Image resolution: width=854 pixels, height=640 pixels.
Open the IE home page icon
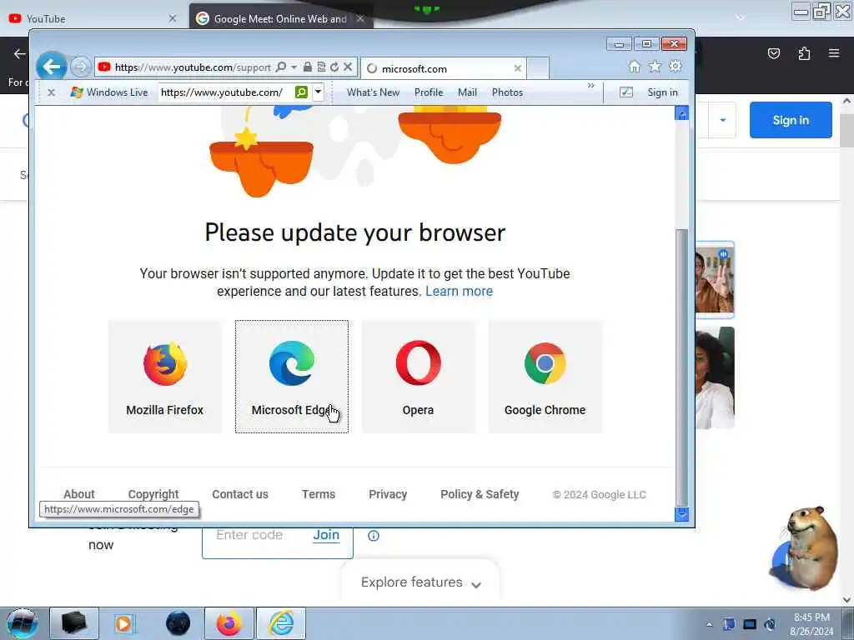tap(634, 67)
